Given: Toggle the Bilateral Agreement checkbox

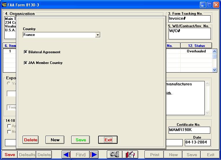Looking at the screenshot, I should tap(25, 52).
